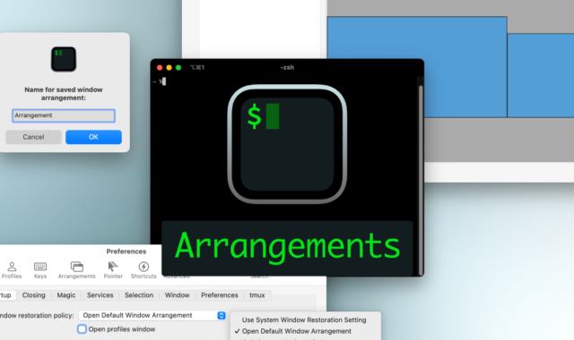The width and height of the screenshot is (574, 340).
Task: Switch to the Selection tab
Action: (139, 295)
